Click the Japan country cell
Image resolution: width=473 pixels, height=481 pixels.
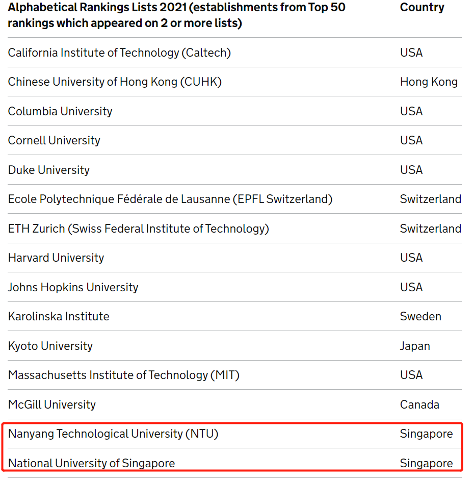click(x=415, y=346)
